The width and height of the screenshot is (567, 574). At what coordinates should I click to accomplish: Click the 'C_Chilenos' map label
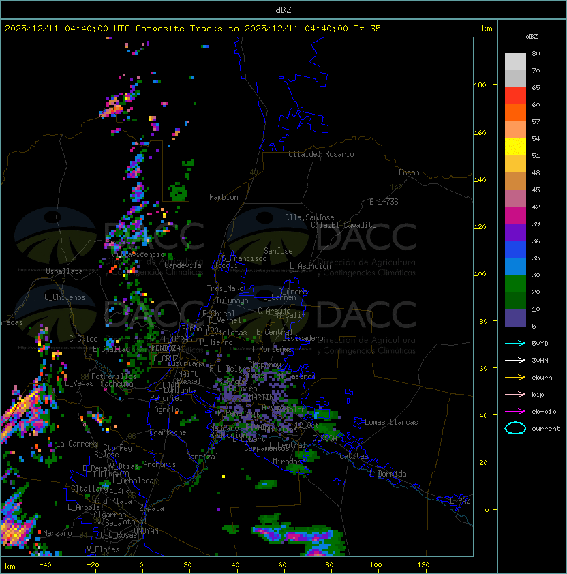pos(65,297)
